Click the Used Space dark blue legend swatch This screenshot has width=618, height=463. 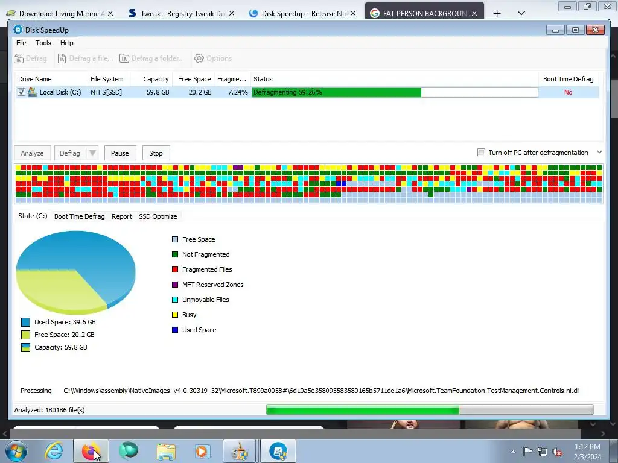pyautogui.click(x=175, y=330)
